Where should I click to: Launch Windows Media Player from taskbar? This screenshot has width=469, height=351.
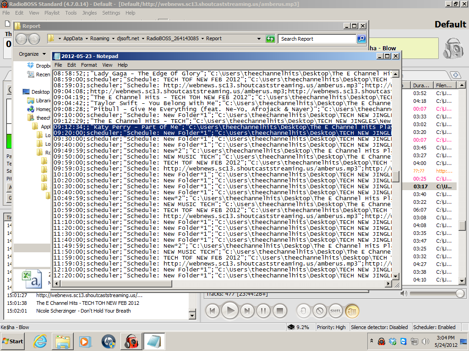(86, 341)
